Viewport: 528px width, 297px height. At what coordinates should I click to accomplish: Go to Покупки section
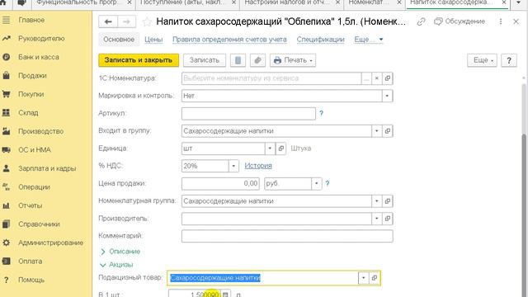(x=31, y=94)
